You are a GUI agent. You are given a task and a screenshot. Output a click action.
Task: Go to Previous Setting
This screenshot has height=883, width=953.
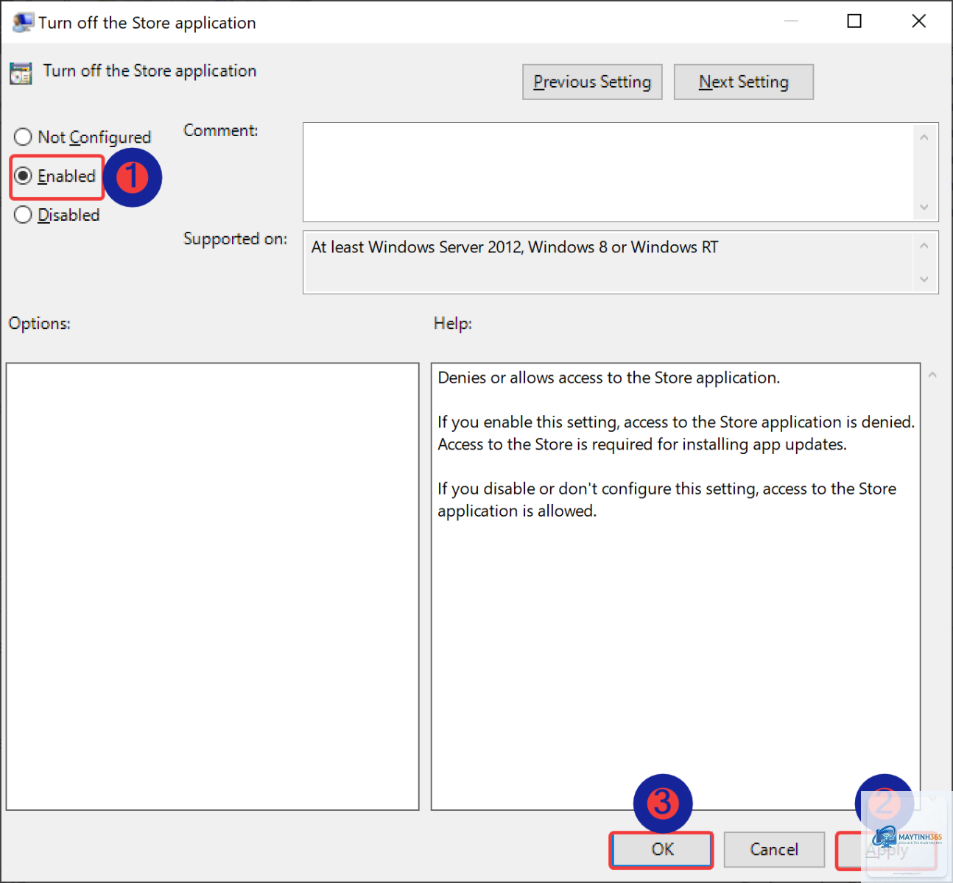592,82
